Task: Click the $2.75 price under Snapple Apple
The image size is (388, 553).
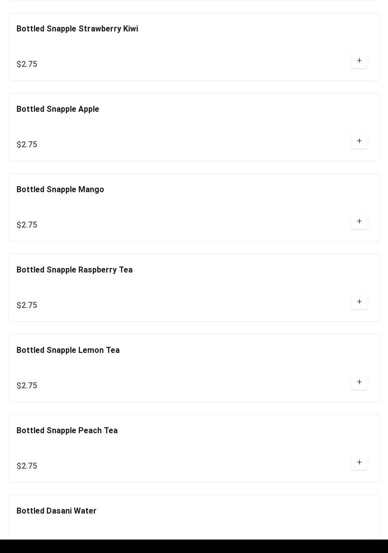Action: pyautogui.click(x=27, y=145)
